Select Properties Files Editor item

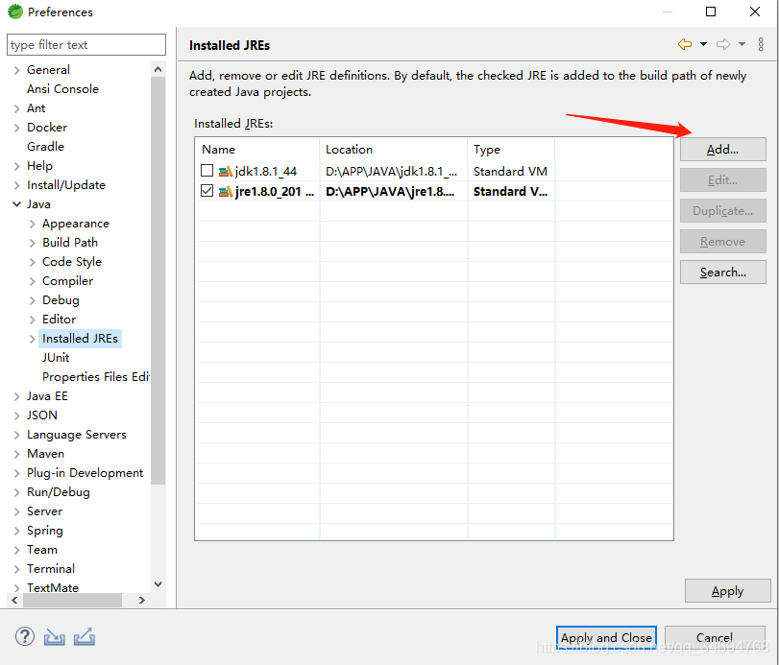[x=95, y=377]
